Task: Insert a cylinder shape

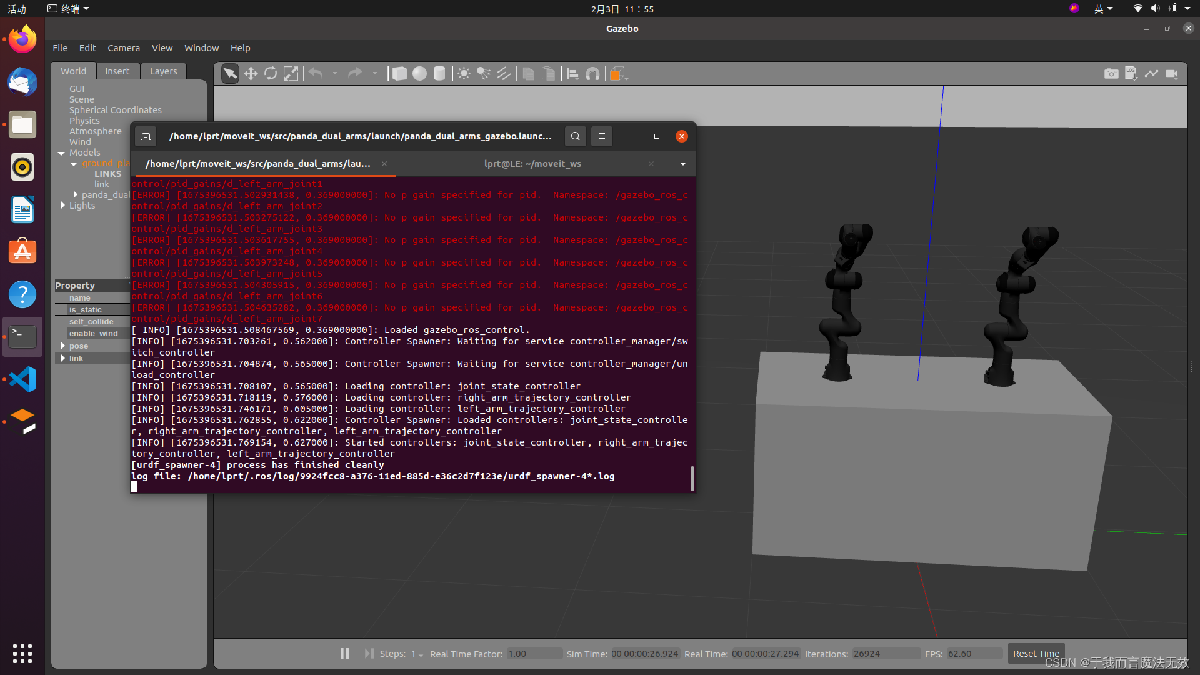Action: 439,74
